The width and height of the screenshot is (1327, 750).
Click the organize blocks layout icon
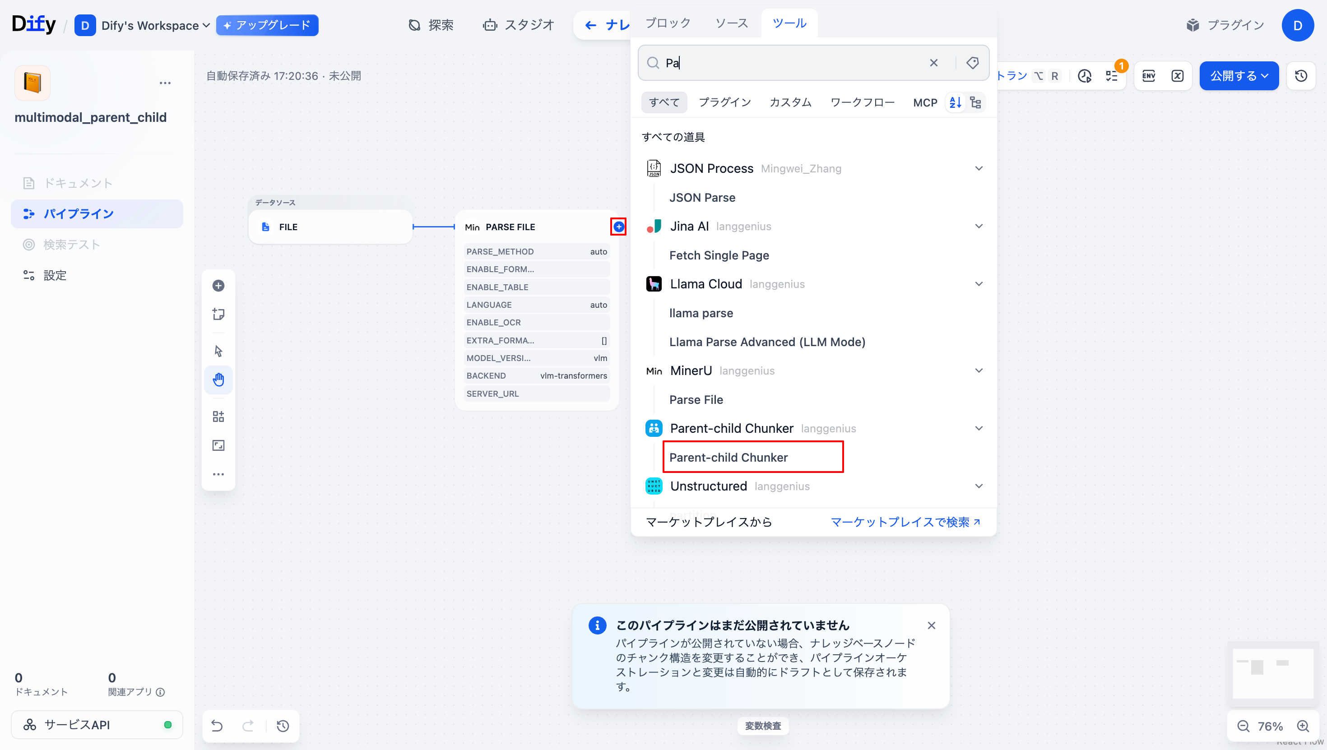[x=218, y=416]
